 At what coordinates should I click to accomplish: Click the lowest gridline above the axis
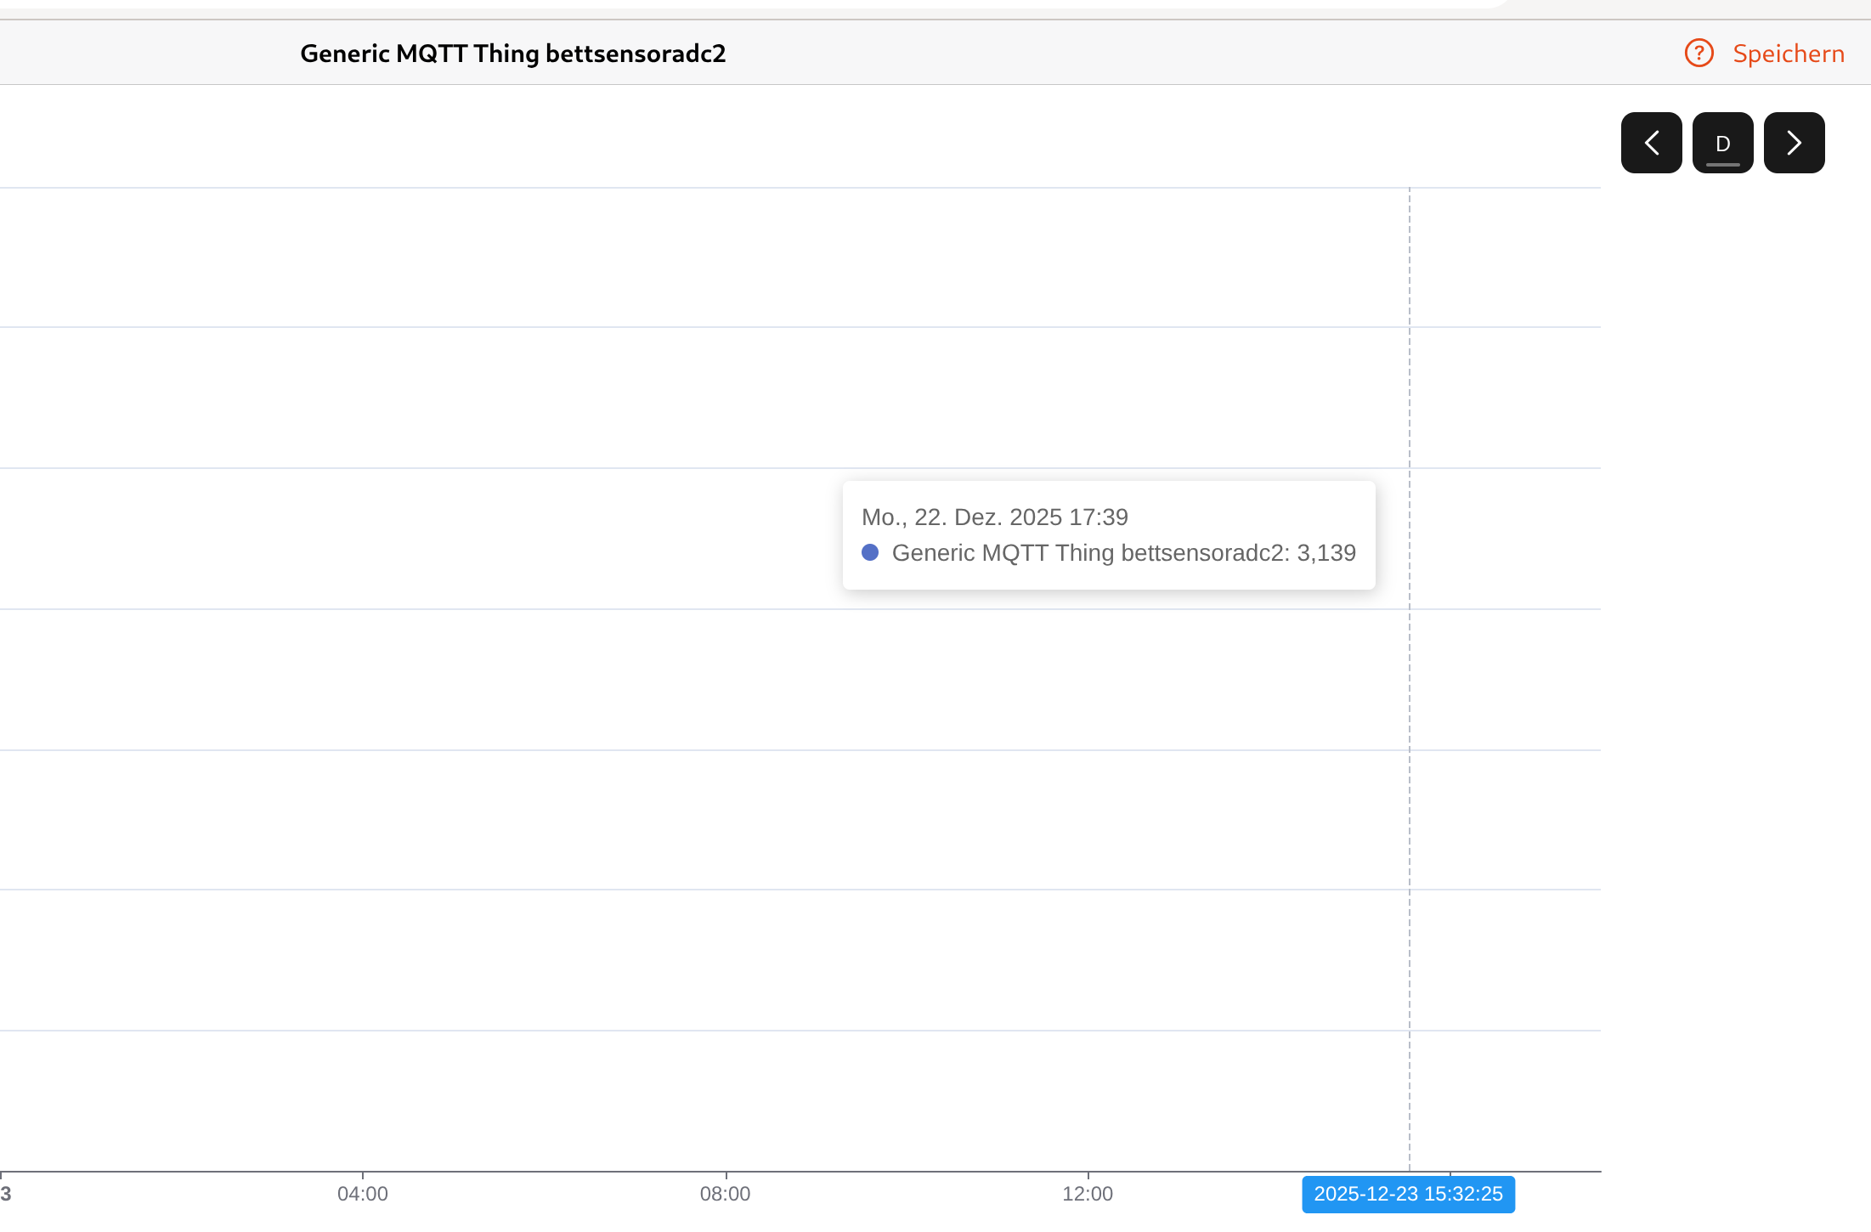765,1031
